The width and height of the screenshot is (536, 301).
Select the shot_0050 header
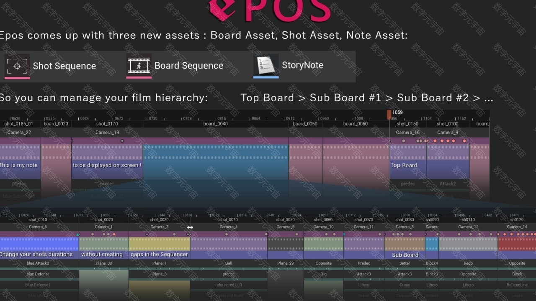[285, 219]
